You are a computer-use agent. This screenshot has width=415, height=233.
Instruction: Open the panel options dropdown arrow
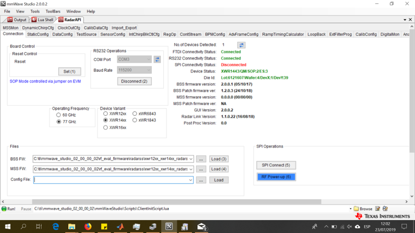(405, 20)
